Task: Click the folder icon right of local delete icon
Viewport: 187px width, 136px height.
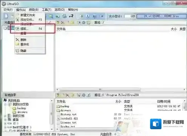Action: (73, 95)
